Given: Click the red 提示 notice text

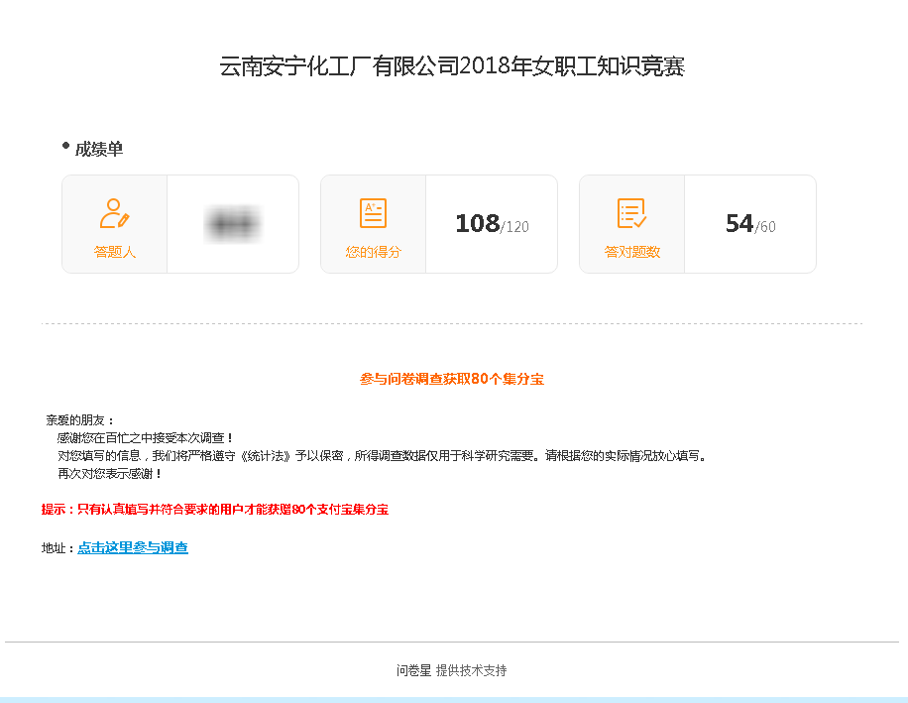Looking at the screenshot, I should (214, 510).
